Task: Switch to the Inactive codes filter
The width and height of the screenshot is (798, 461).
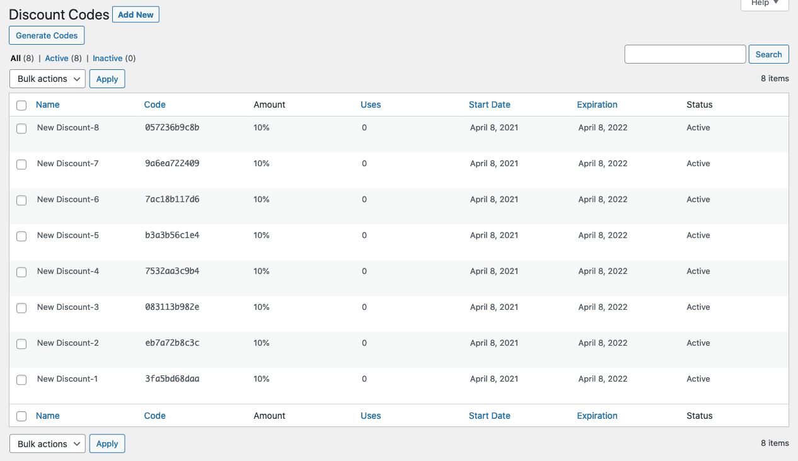Action: pos(107,58)
